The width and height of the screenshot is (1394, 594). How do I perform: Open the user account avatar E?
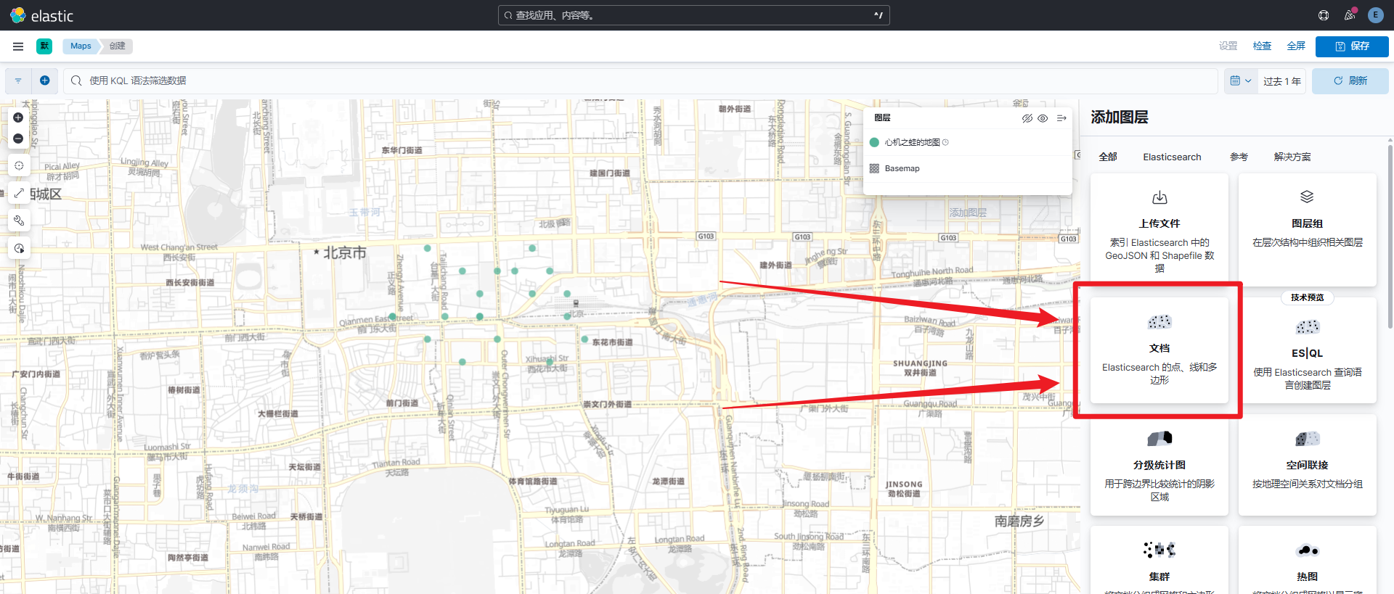[x=1375, y=15]
